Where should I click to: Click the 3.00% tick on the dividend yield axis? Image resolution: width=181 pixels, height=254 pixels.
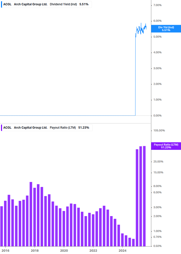pyautogui.click(x=157, y=68)
